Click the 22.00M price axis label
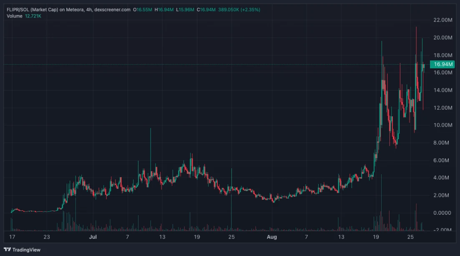Viewport: 460px width, 256px height. pyautogui.click(x=443, y=20)
